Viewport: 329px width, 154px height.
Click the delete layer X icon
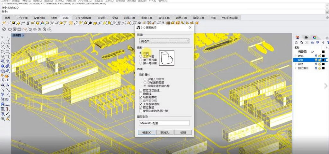tap(307, 43)
